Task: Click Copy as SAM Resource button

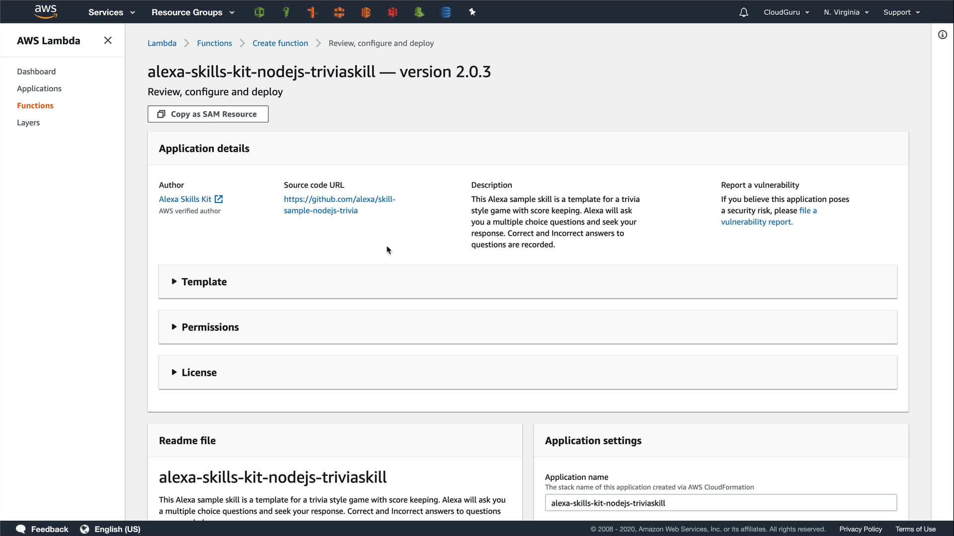Action: click(x=208, y=114)
